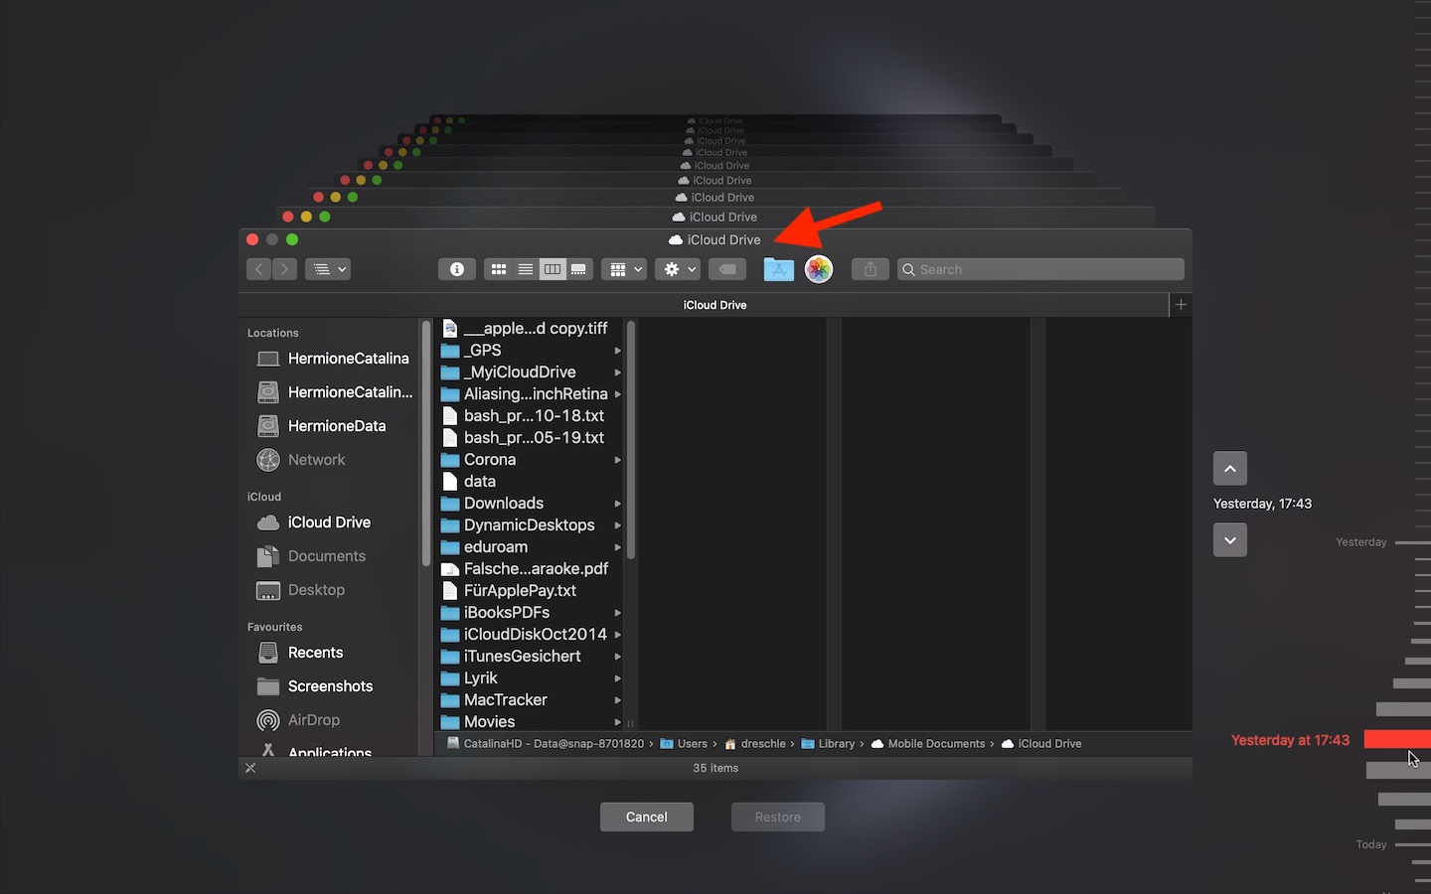Click CatalinaHD - Data in the path bar
Viewport: 1431px width, 894px height.
coord(546,744)
